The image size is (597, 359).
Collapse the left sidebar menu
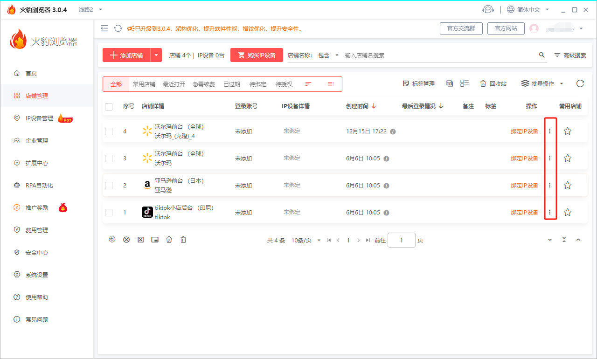coord(104,28)
